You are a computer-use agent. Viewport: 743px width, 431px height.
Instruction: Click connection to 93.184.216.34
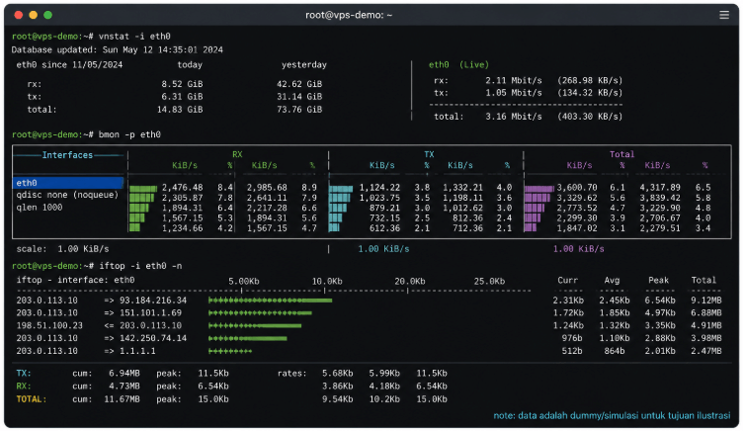(151, 301)
